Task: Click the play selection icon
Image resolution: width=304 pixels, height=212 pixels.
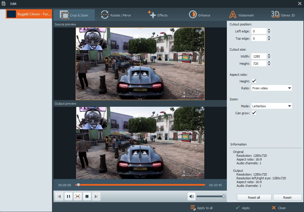Action: tap(78, 196)
